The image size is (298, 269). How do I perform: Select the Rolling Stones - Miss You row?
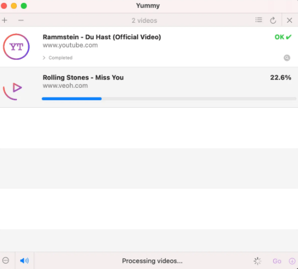[x=149, y=87]
